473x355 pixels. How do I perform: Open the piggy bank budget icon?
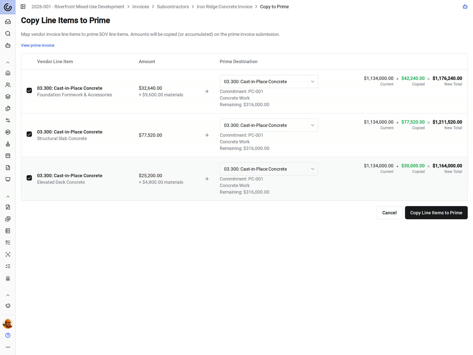8,306
